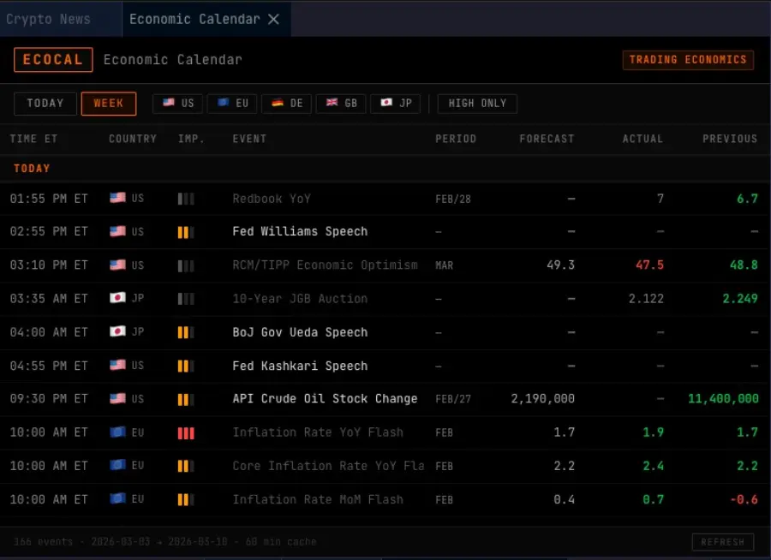Select the DE flag country filter
Viewport: 771px width, 560px height.
(287, 103)
